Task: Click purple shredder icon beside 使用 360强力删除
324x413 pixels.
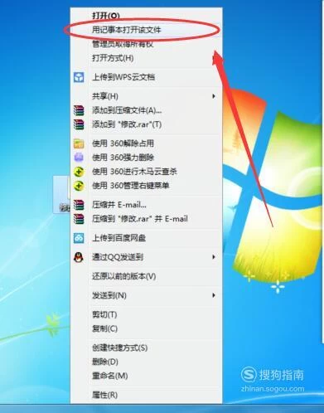Action: tap(79, 158)
